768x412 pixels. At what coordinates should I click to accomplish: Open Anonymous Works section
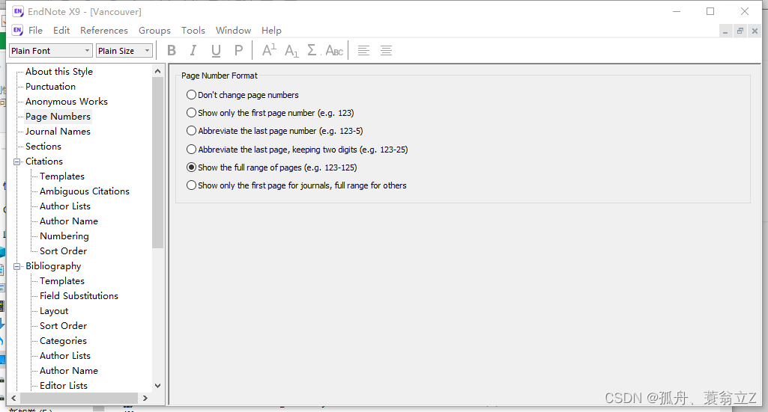[66, 102]
